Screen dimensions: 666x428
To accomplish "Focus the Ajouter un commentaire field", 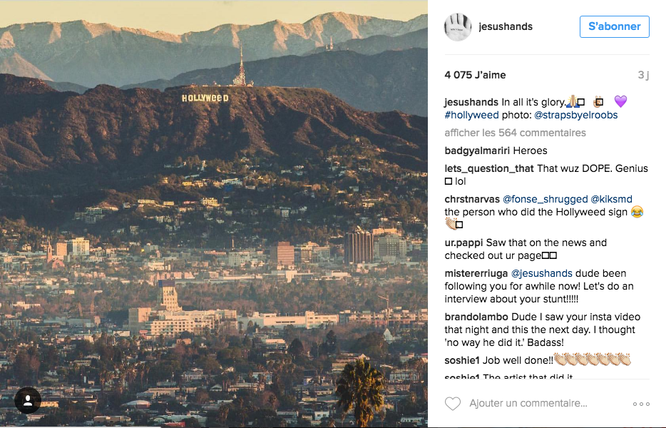I will click(528, 403).
